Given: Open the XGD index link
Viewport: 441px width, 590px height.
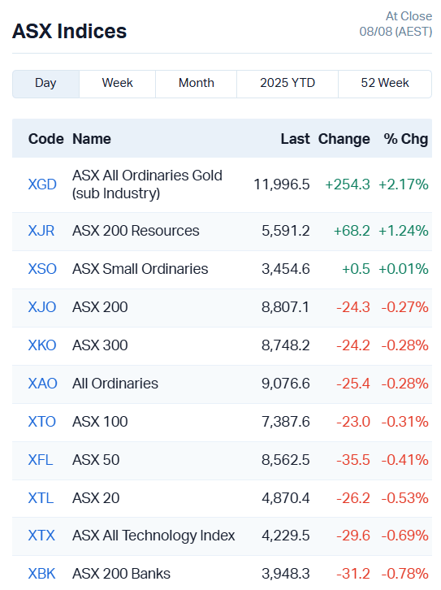Looking at the screenshot, I should click(x=42, y=184).
